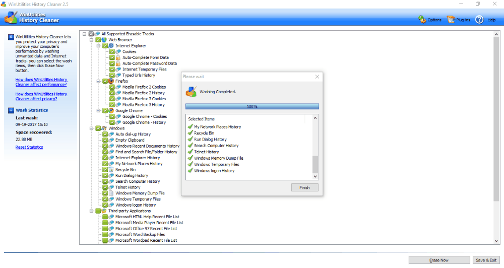
Task: Open the performance help link
Action: (x=41, y=82)
